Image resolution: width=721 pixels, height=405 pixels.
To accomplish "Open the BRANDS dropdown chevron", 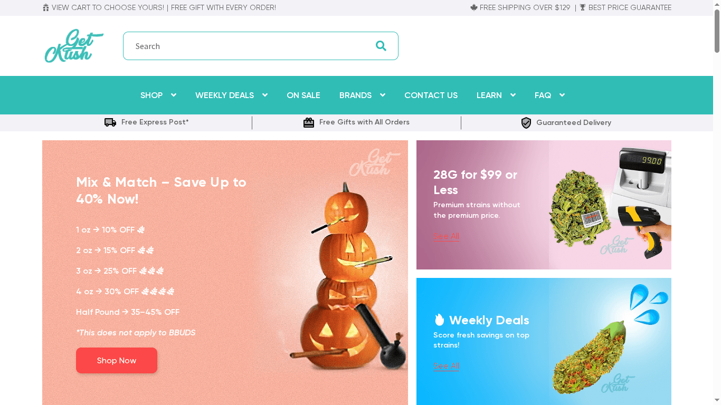I will click(382, 95).
